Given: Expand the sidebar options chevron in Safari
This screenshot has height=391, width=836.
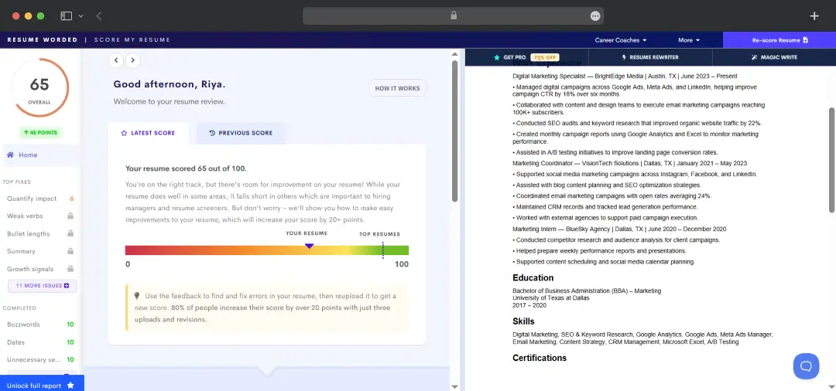Looking at the screenshot, I should (81, 16).
